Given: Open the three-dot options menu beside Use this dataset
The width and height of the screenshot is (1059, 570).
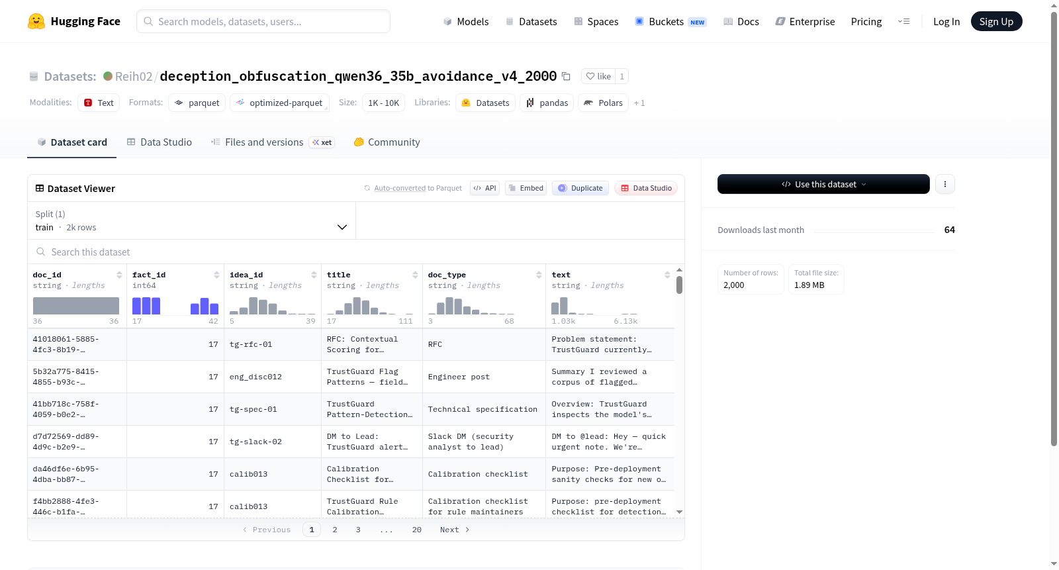Looking at the screenshot, I should click(x=945, y=184).
